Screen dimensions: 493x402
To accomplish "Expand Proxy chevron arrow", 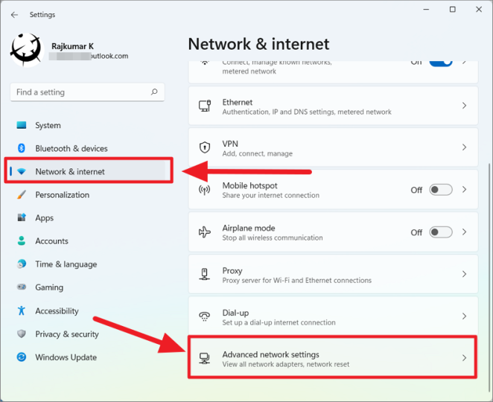I will tap(464, 274).
